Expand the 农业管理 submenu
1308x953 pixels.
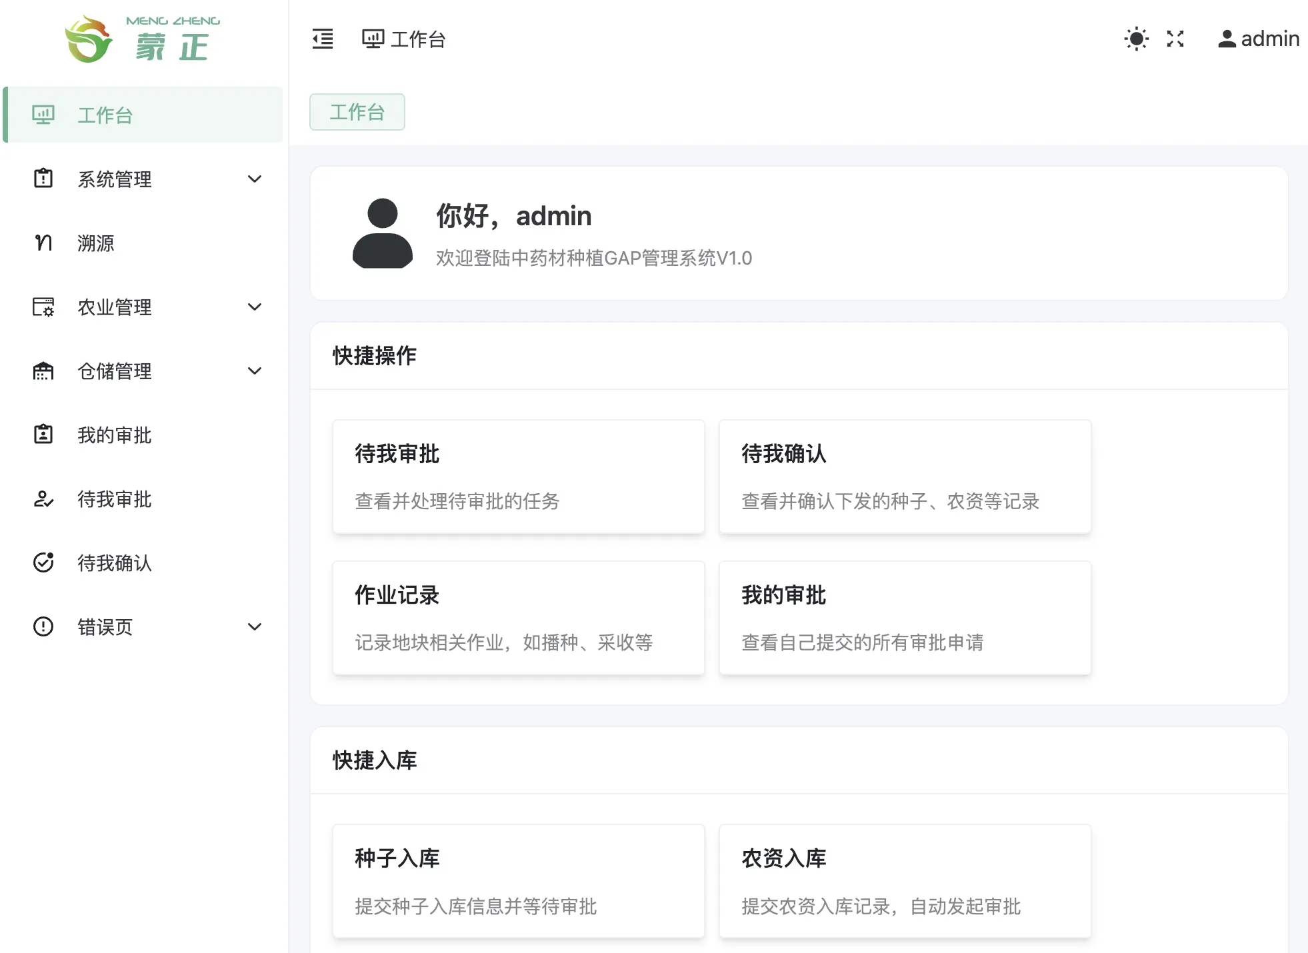coord(254,307)
